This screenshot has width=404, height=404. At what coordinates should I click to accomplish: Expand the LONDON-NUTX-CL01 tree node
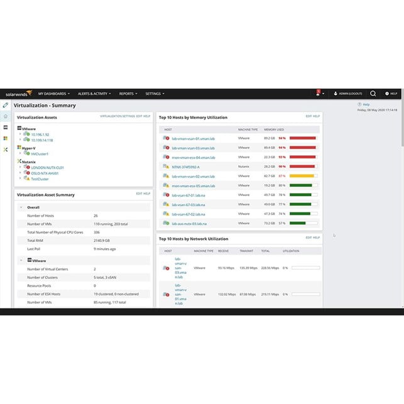click(20, 168)
